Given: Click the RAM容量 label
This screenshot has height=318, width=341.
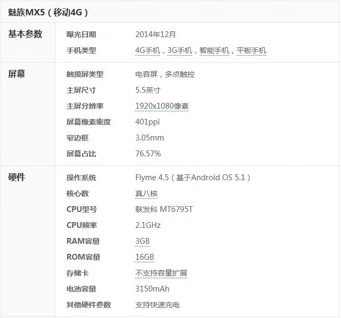Looking at the screenshot, I should click(83, 241).
